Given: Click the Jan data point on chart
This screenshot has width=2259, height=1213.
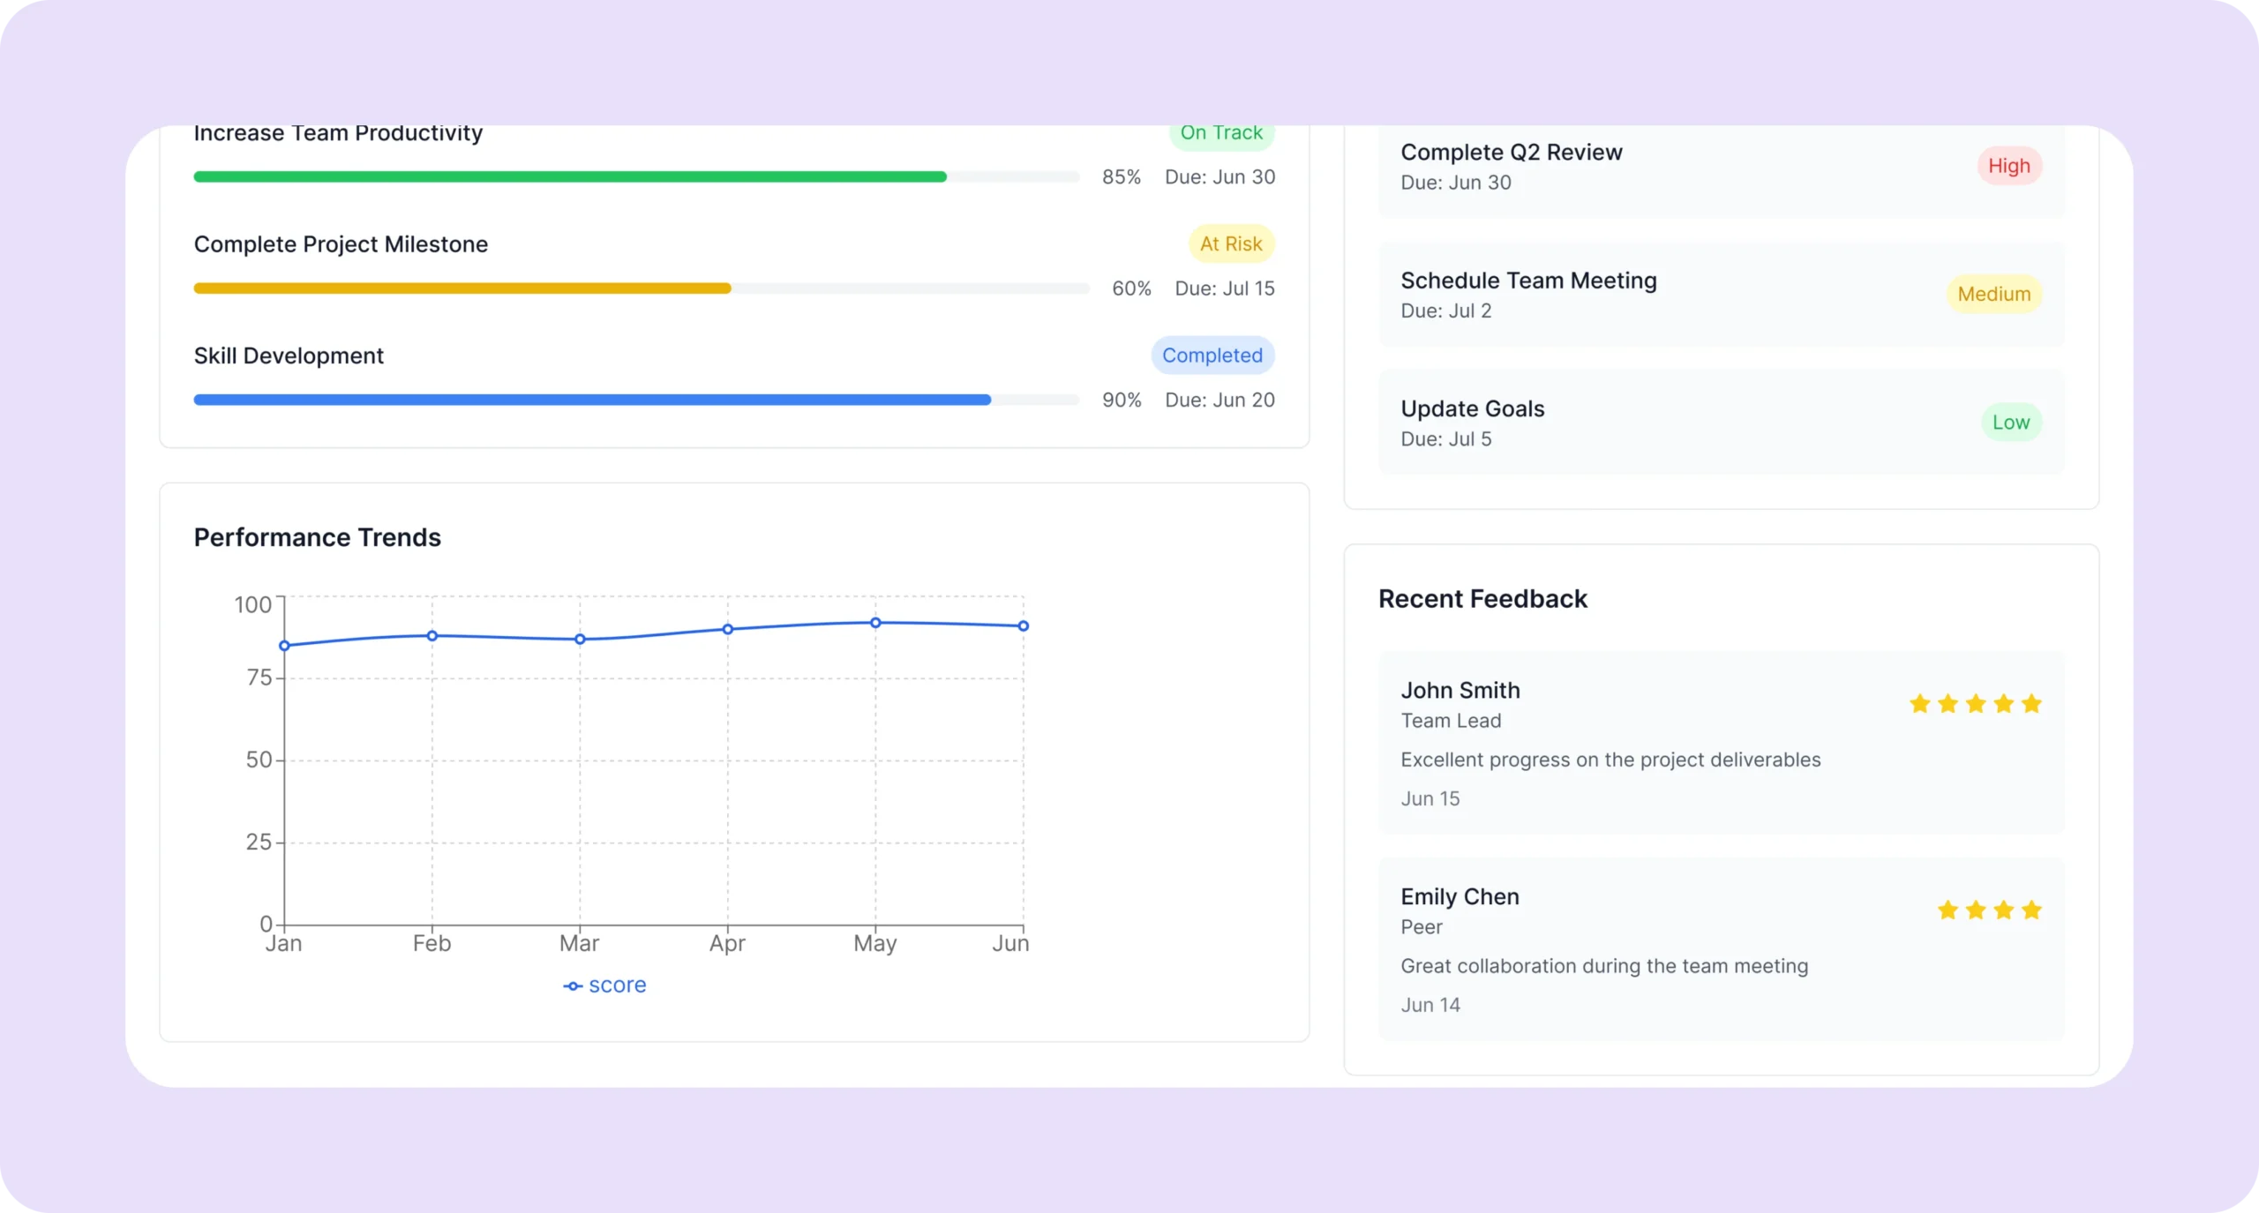Looking at the screenshot, I should [x=284, y=646].
